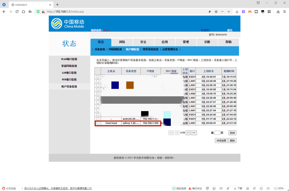Jump to last page with >> button
289x191 pixels.
194,132
